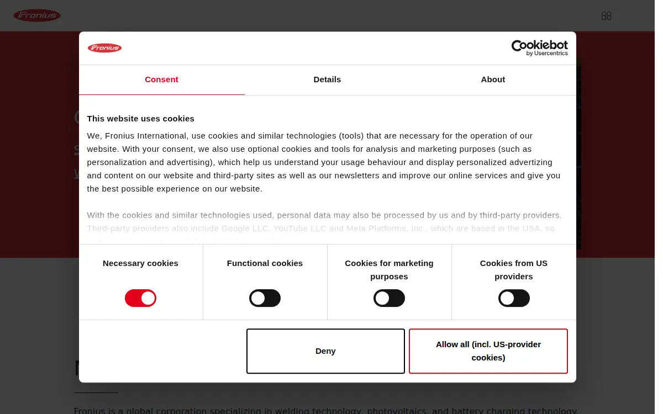
Task: Enable Cookies from US providers switch
Action: click(514, 299)
